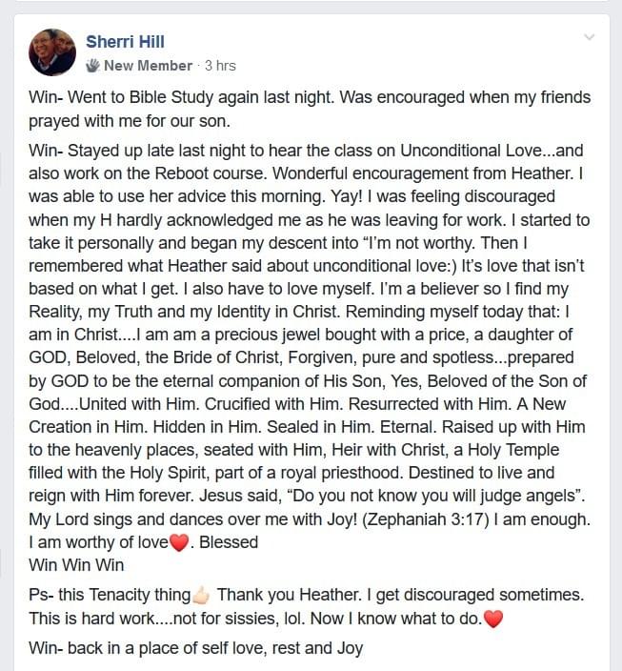
Task: Click the thumbs up emoji after Tenacity thing
Action: pos(201,595)
